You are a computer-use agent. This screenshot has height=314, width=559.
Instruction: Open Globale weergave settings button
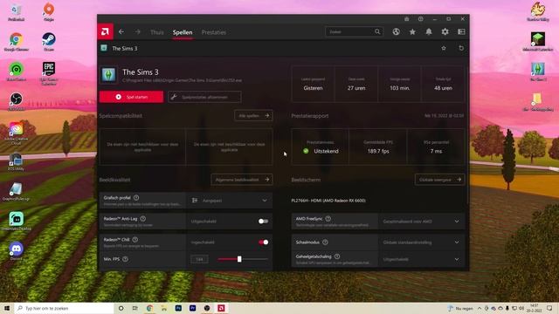click(x=440, y=180)
